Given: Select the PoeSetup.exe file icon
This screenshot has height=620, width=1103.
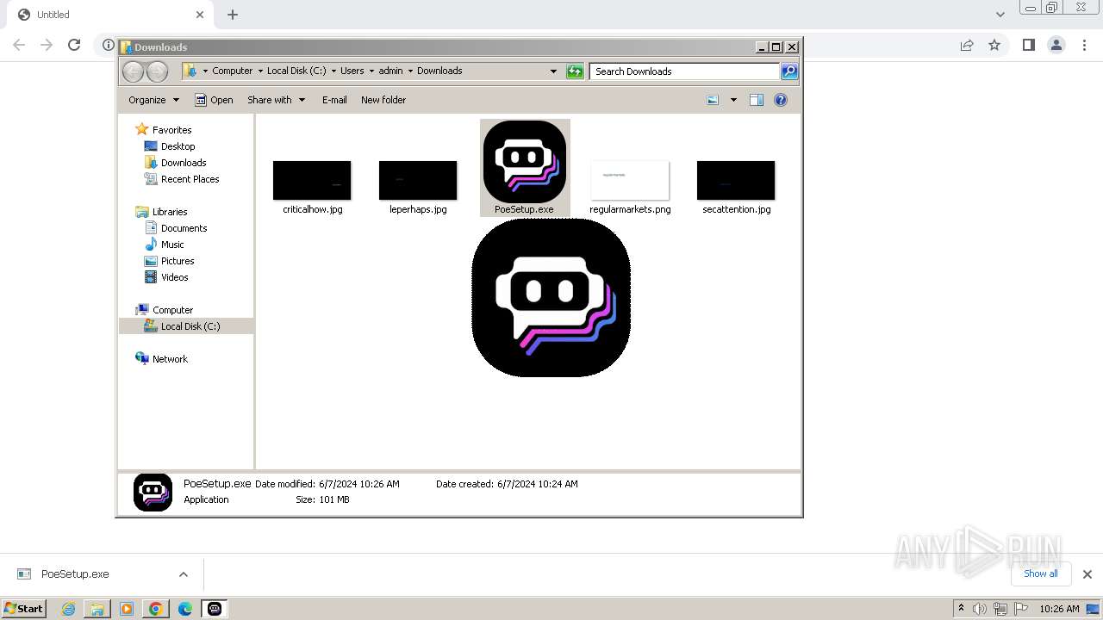Looking at the screenshot, I should pos(525,162).
